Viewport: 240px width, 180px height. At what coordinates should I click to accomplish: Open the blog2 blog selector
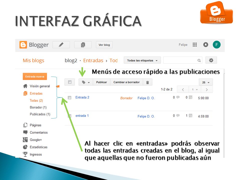(71, 60)
